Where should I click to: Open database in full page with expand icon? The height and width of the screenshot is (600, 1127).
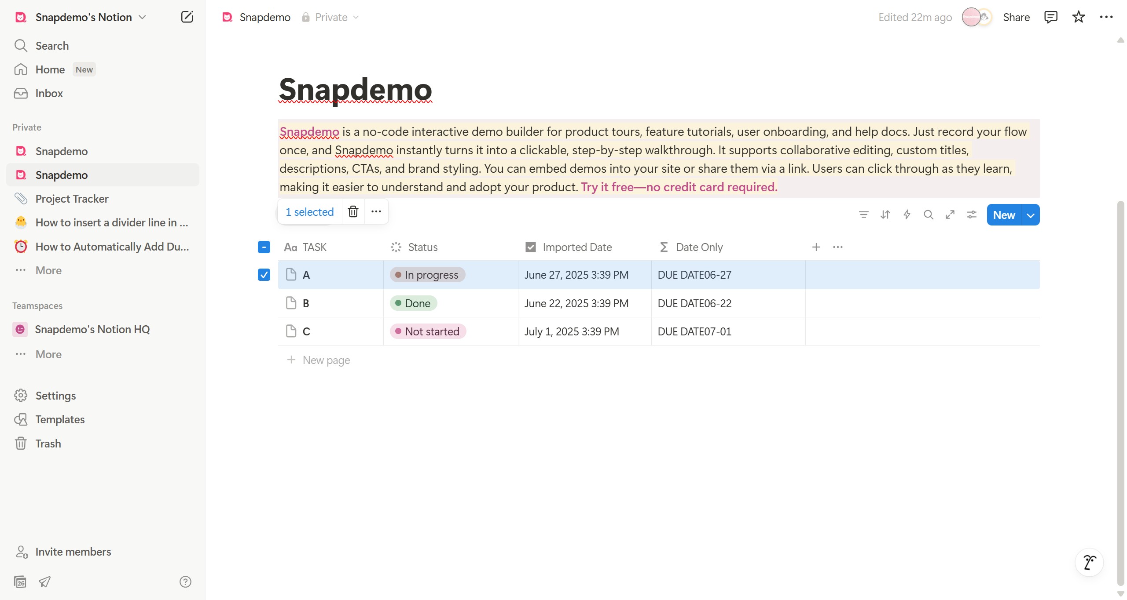tap(950, 215)
